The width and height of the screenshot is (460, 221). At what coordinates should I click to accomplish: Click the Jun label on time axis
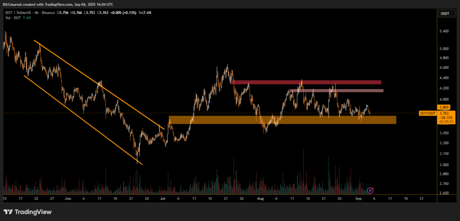68,198
